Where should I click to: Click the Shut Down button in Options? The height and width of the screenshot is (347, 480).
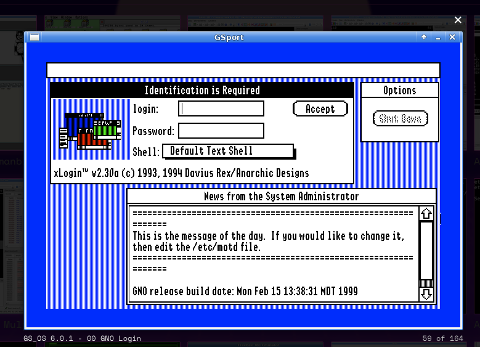point(400,118)
